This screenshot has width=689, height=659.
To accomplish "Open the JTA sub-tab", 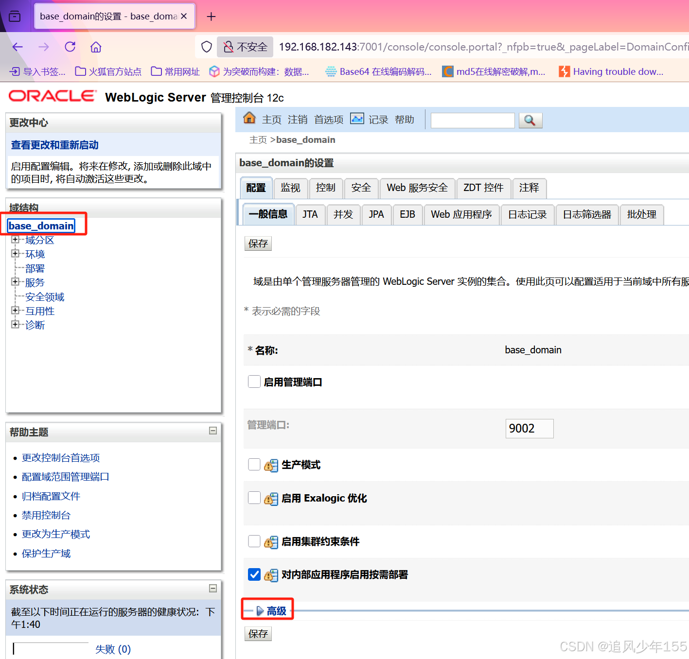I will click(x=310, y=215).
